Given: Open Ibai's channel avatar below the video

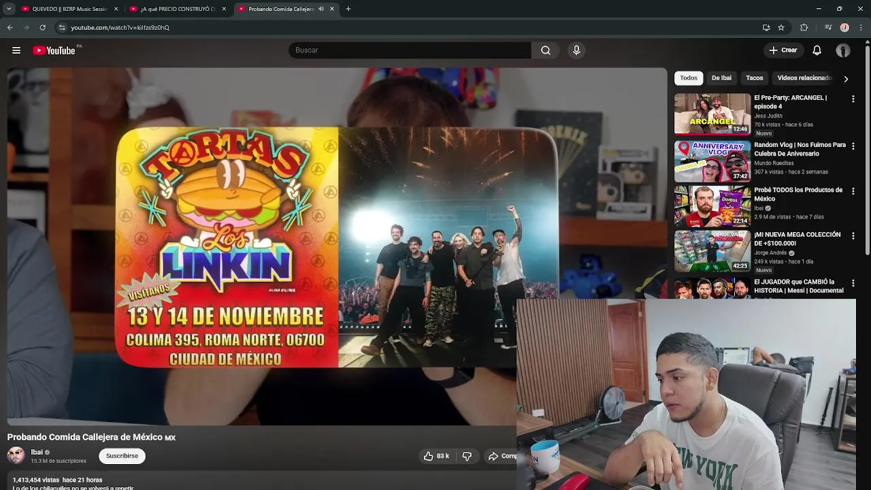Looking at the screenshot, I should (x=16, y=455).
